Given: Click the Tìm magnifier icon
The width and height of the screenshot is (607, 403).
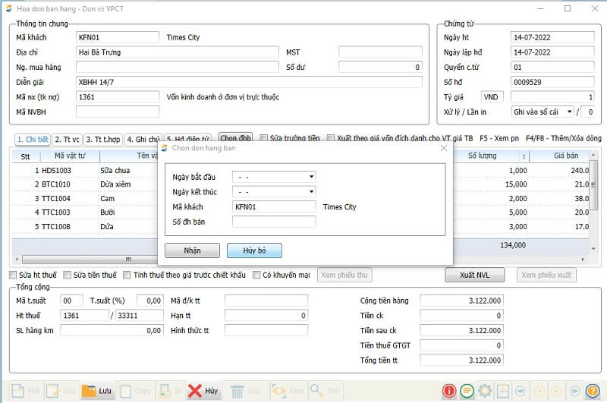Looking at the screenshot, I should tap(316, 391).
